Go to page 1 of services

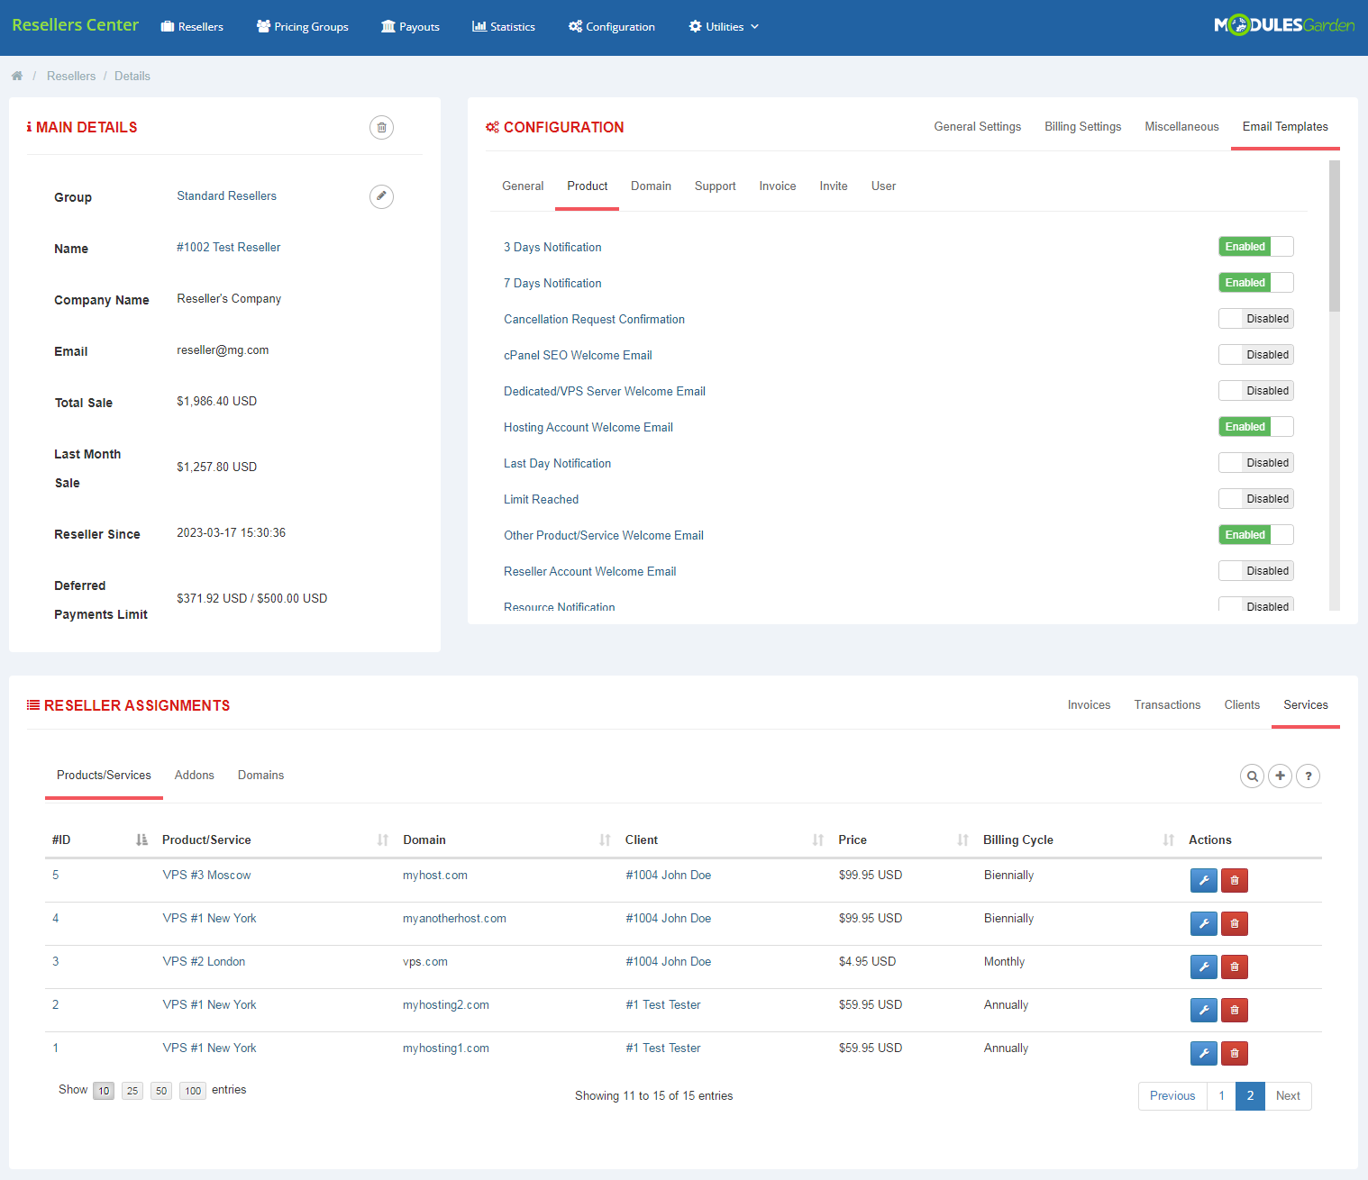point(1221,1095)
